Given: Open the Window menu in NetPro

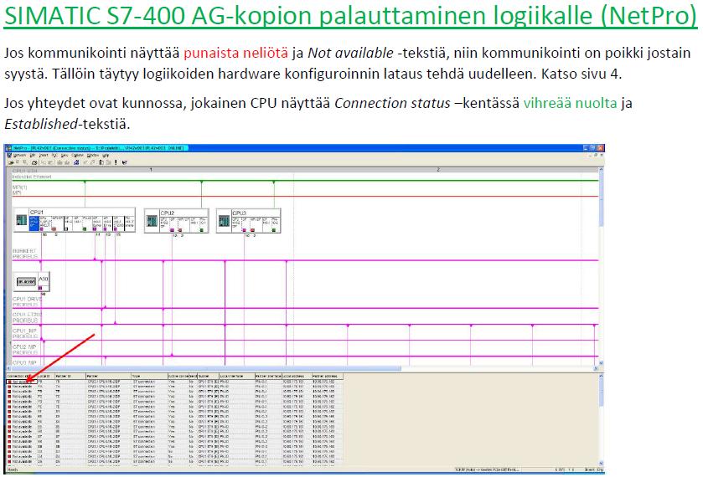Looking at the screenshot, I should coord(92,155).
